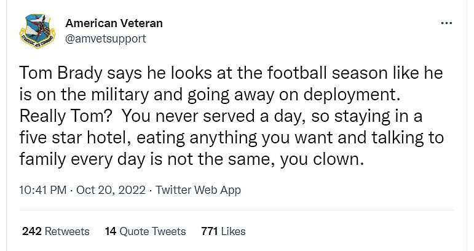The width and height of the screenshot is (474, 251).
Task: Click the word "Retweets" in the stats row
Action: tap(67, 231)
